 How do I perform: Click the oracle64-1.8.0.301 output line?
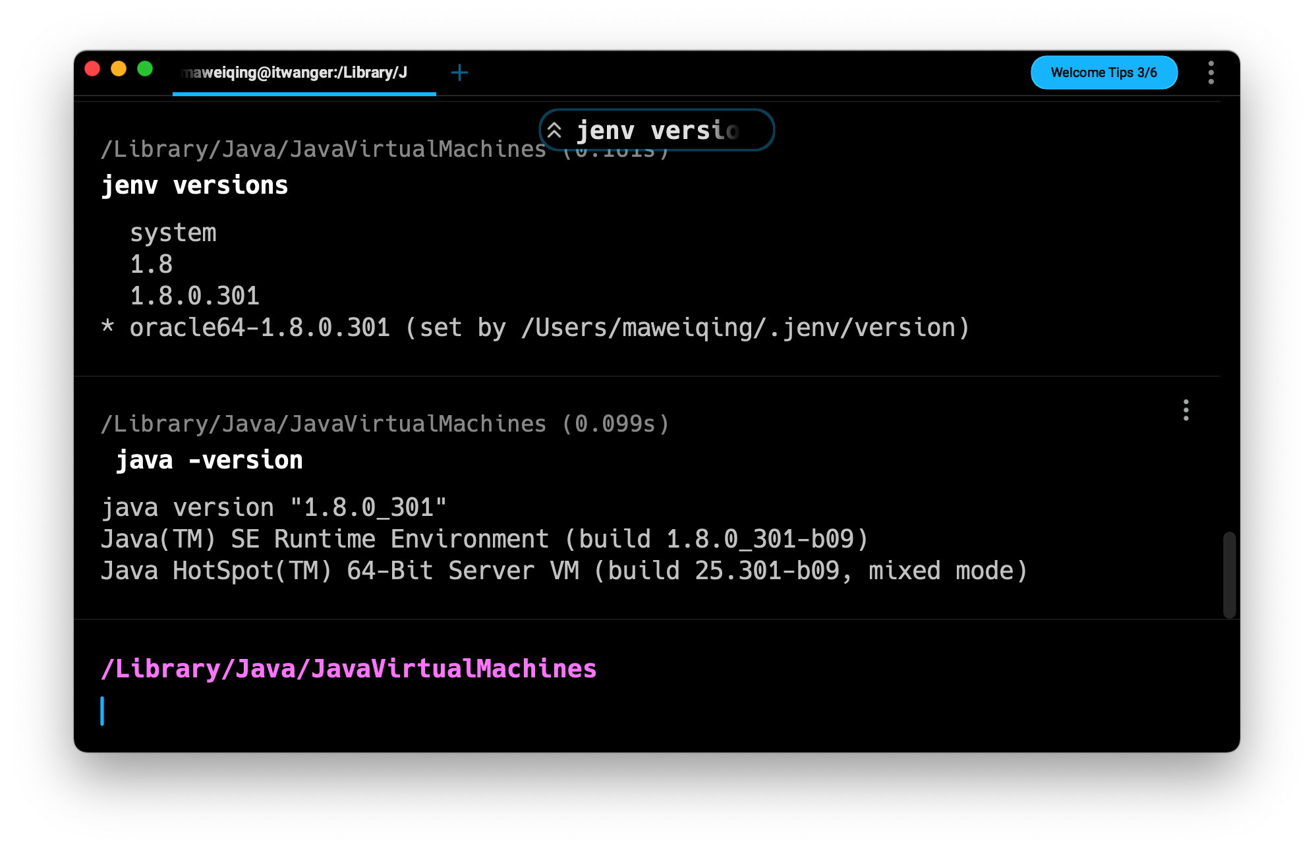(x=535, y=327)
